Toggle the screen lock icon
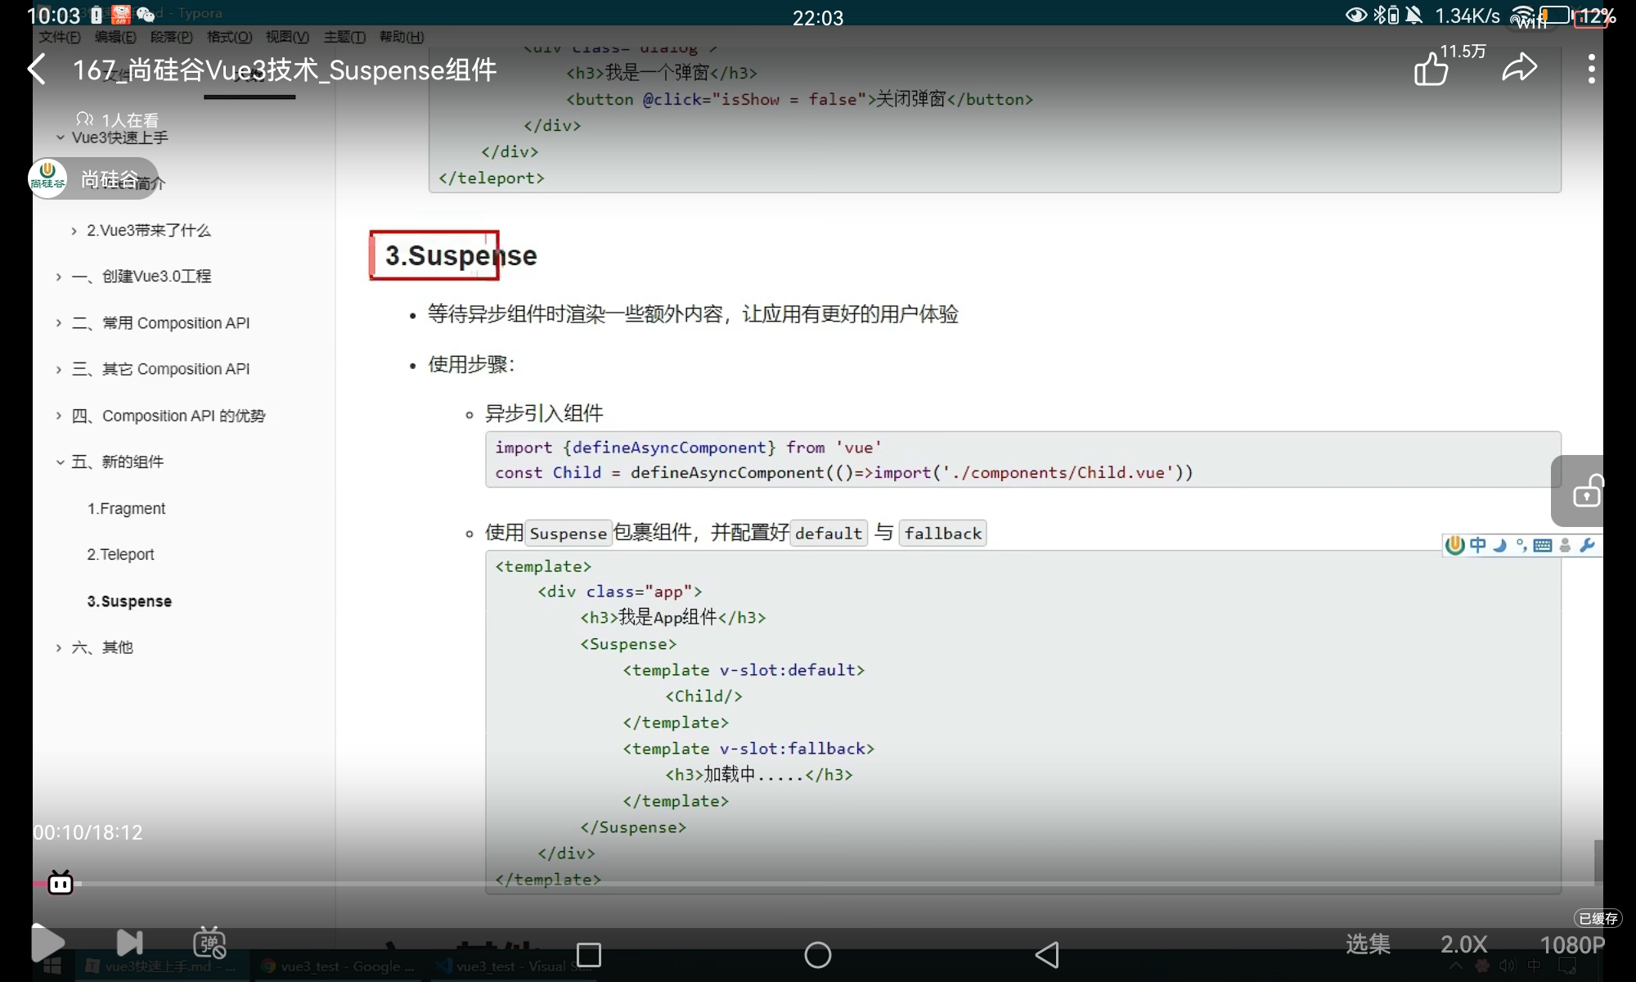 coord(1585,491)
